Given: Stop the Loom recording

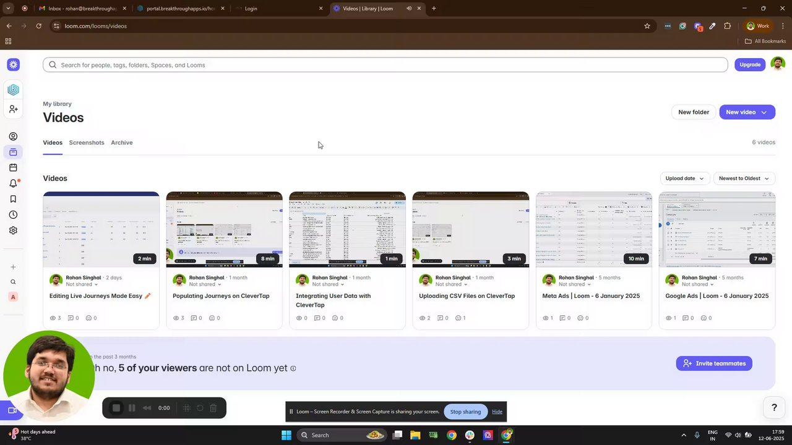Looking at the screenshot, I should 116,408.
